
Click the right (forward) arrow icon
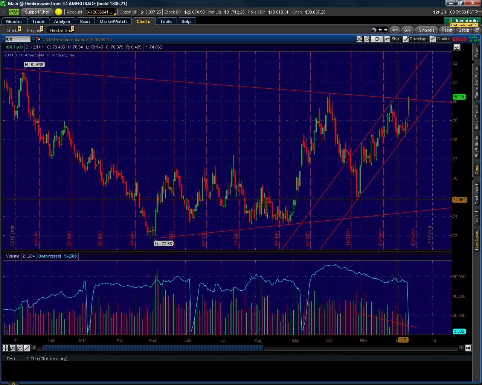pyautogui.click(x=386, y=30)
